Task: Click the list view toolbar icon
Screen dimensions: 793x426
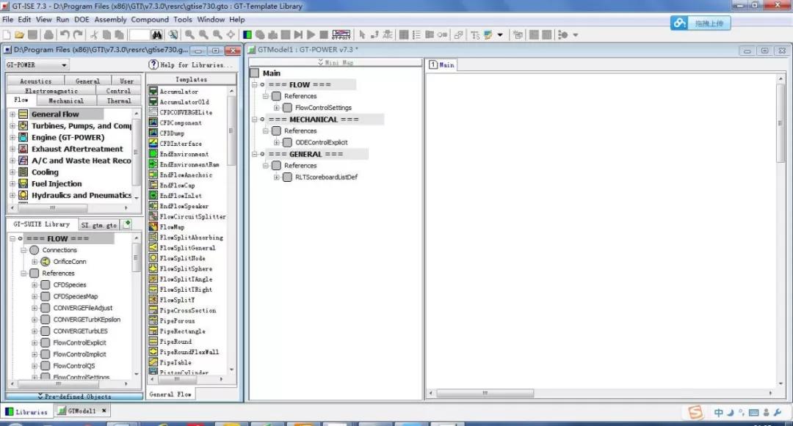Action: point(416,34)
